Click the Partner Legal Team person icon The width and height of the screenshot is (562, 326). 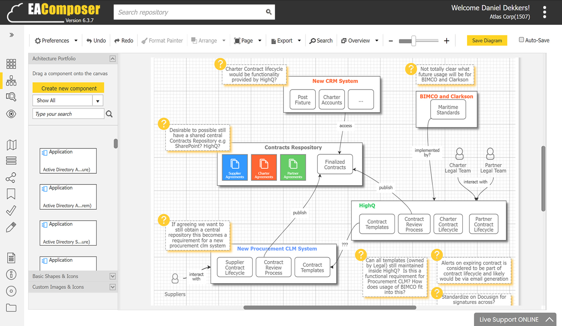tap(490, 154)
